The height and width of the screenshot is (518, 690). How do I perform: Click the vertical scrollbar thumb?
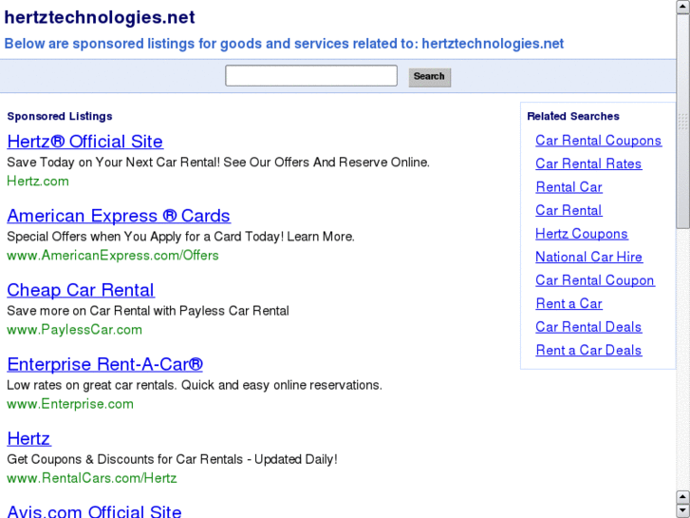tap(682, 122)
